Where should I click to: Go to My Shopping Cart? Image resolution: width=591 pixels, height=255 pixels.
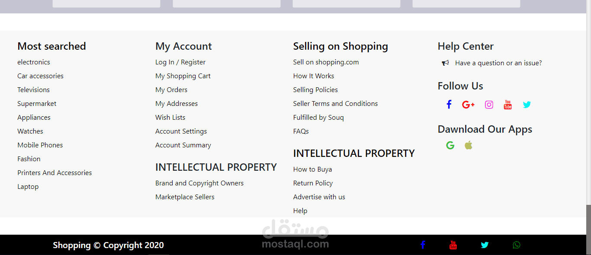(183, 76)
